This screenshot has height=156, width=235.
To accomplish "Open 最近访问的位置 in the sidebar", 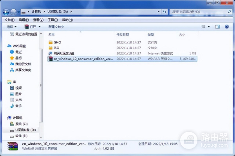I will point(23,34).
